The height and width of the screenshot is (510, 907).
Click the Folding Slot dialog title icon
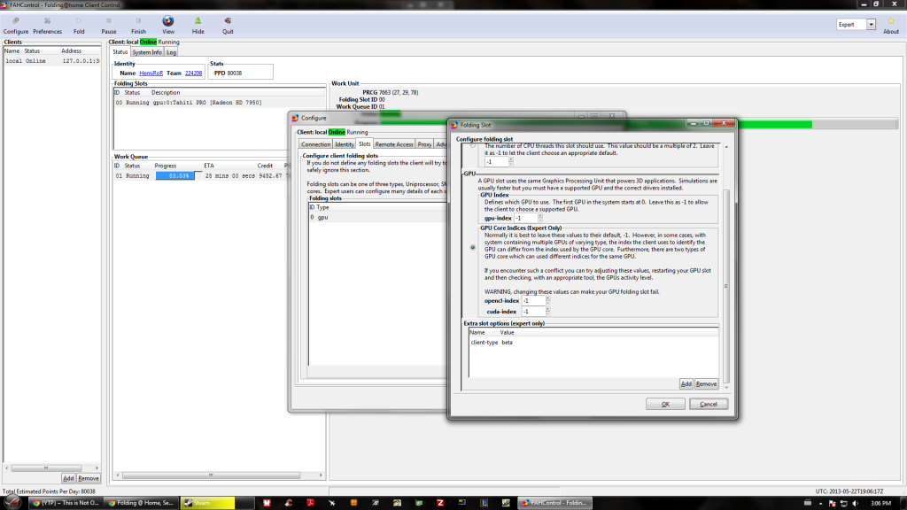[454, 125]
